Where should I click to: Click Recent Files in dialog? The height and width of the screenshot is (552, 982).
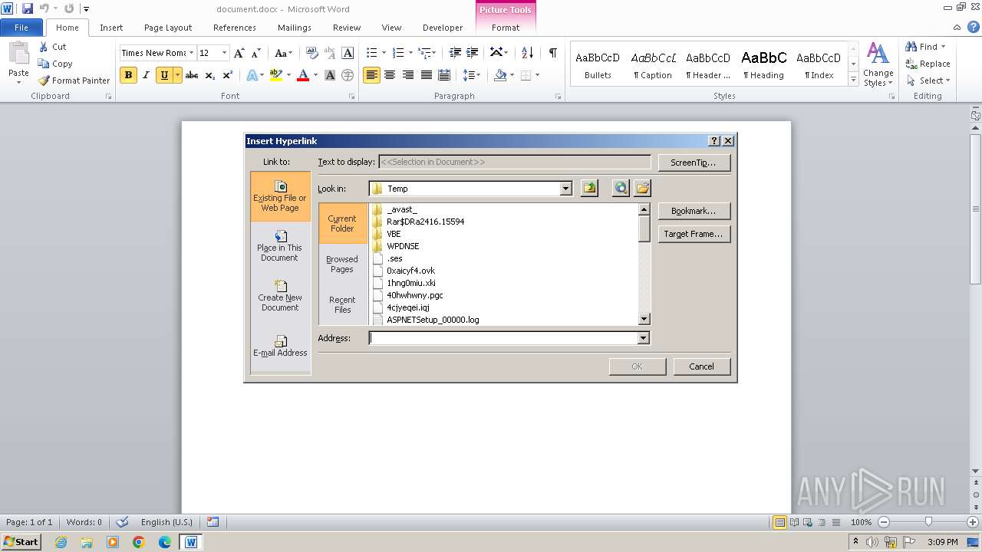pyautogui.click(x=342, y=304)
